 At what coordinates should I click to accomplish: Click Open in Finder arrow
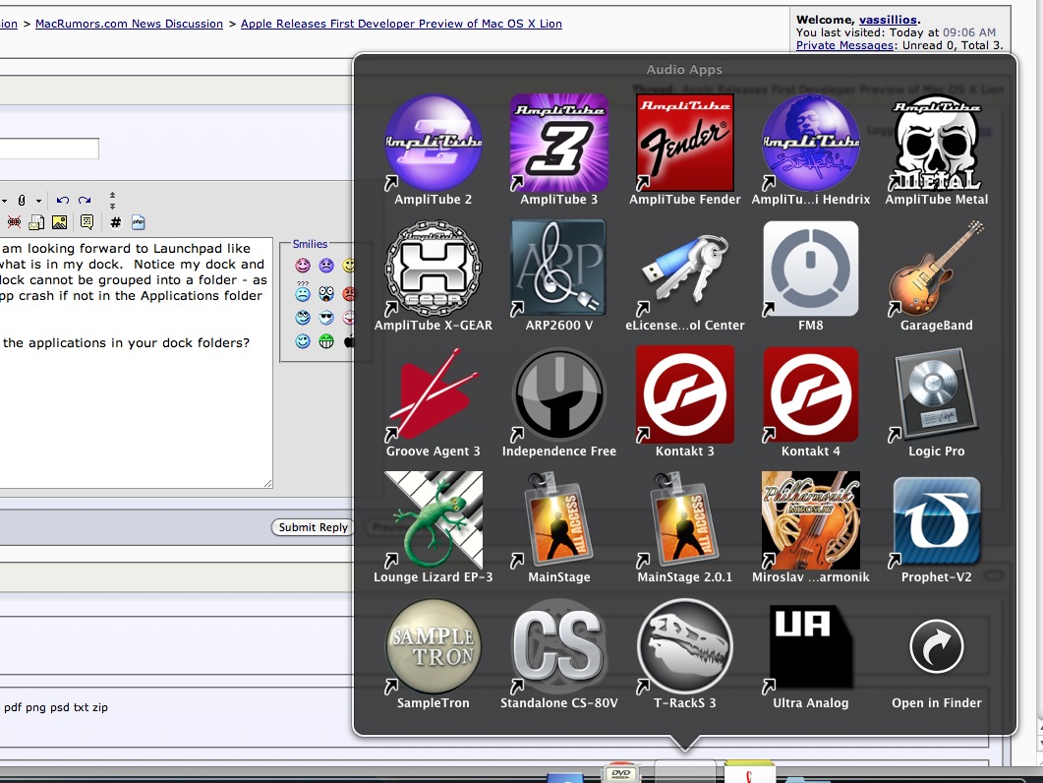point(936,646)
